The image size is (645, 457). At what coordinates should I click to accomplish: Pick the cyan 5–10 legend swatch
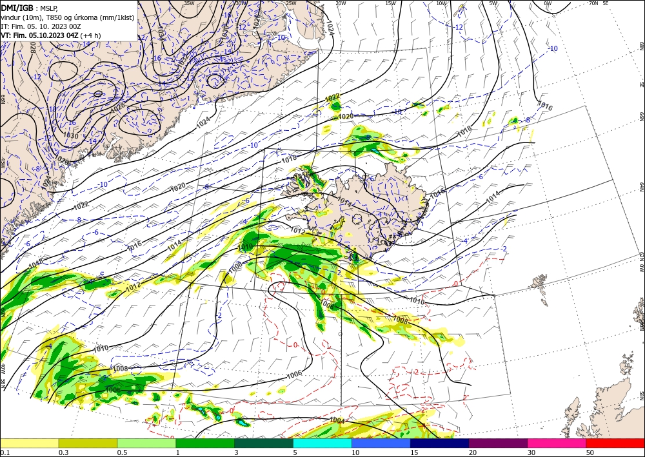click(322, 443)
